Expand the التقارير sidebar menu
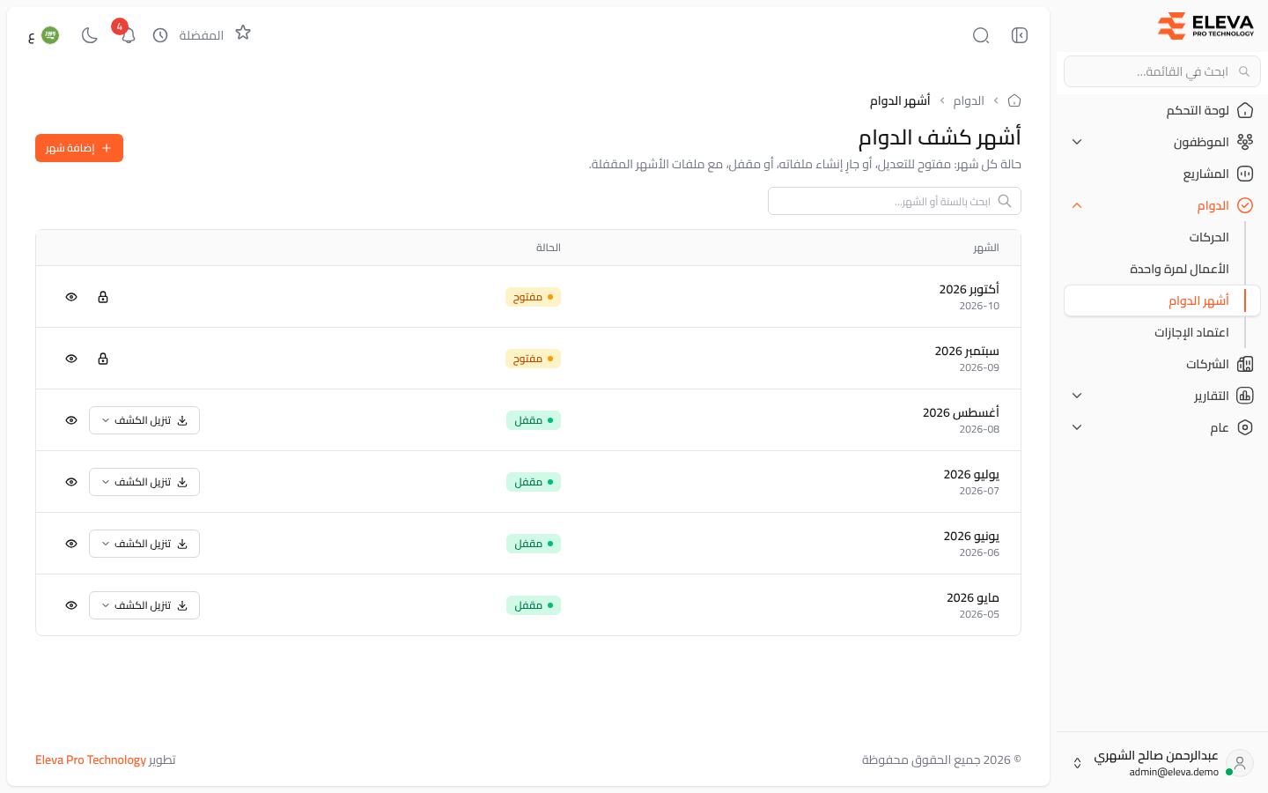 point(1162,396)
